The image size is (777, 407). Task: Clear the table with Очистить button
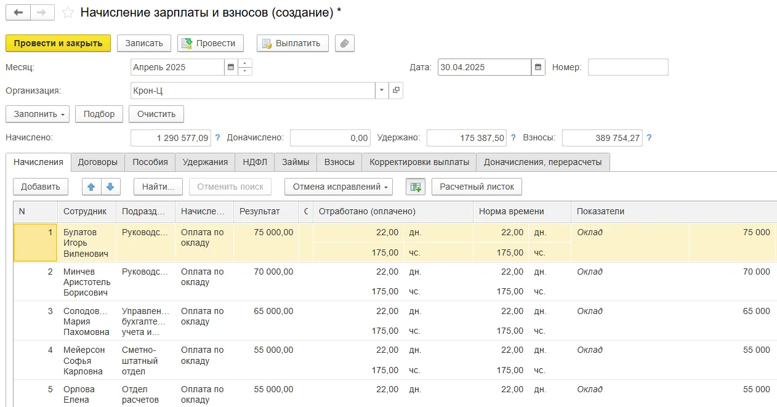tap(156, 114)
